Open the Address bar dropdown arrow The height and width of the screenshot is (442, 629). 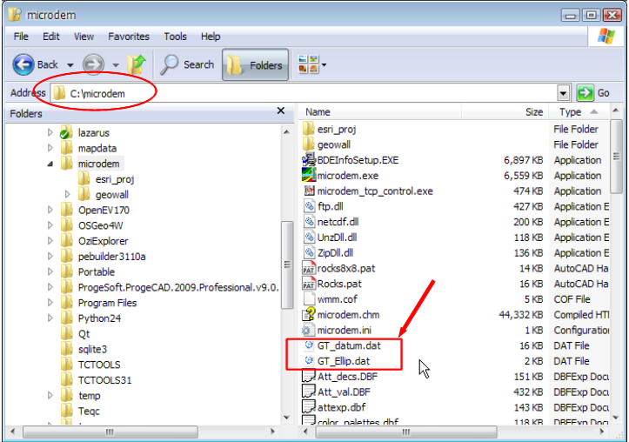(563, 93)
